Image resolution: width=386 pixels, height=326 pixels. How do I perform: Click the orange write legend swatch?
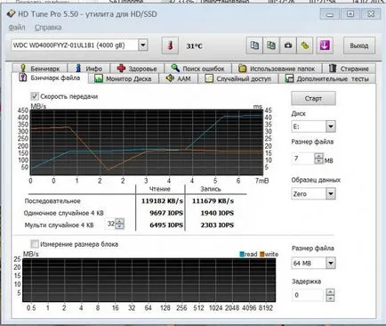(x=261, y=254)
